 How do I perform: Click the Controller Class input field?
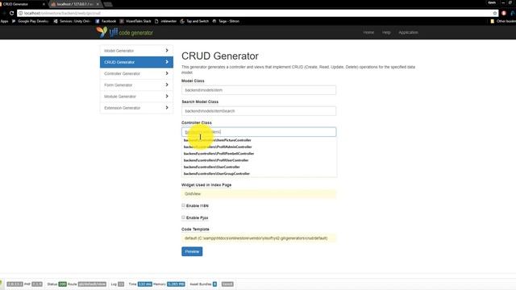pos(259,132)
